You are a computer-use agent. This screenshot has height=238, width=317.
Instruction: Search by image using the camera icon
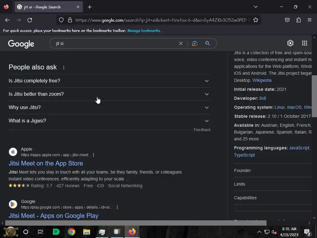tap(194, 43)
